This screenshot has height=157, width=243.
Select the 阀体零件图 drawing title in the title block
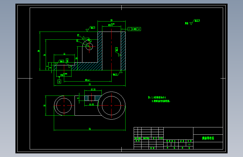click(208, 138)
